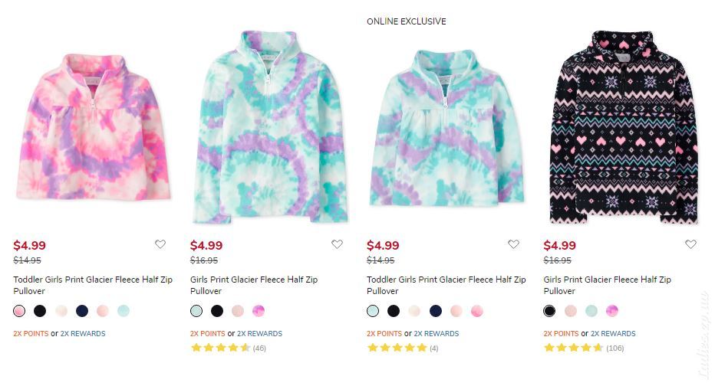Click 2X POINTS under third product
The height and width of the screenshot is (386, 715).
point(384,334)
